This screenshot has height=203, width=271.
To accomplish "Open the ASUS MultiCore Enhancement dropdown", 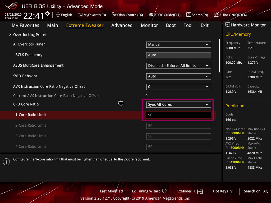I will click(179, 66).
